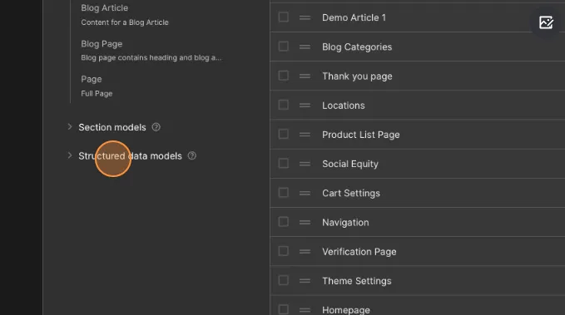Click 'Full Page' description text
The height and width of the screenshot is (315, 565).
97,94
